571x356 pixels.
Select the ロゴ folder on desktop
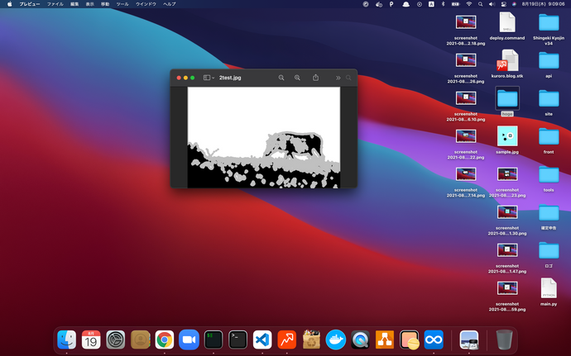pos(549,254)
